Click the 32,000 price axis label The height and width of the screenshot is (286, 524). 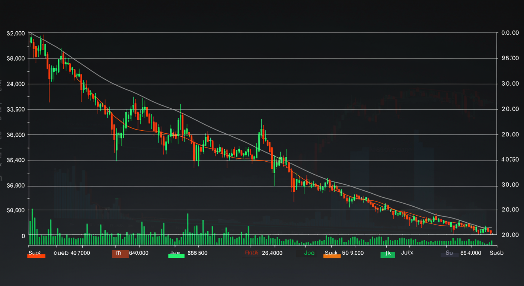(16, 33)
